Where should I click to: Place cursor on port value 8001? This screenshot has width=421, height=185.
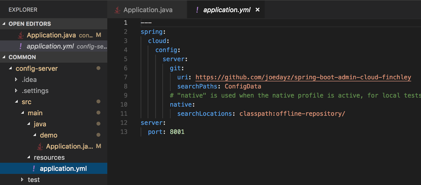click(177, 132)
